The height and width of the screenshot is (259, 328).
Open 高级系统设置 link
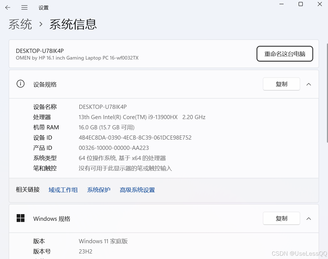(x=137, y=190)
